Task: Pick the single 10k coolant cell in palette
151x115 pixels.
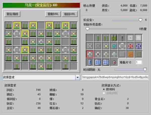Action: (x=90, y=62)
